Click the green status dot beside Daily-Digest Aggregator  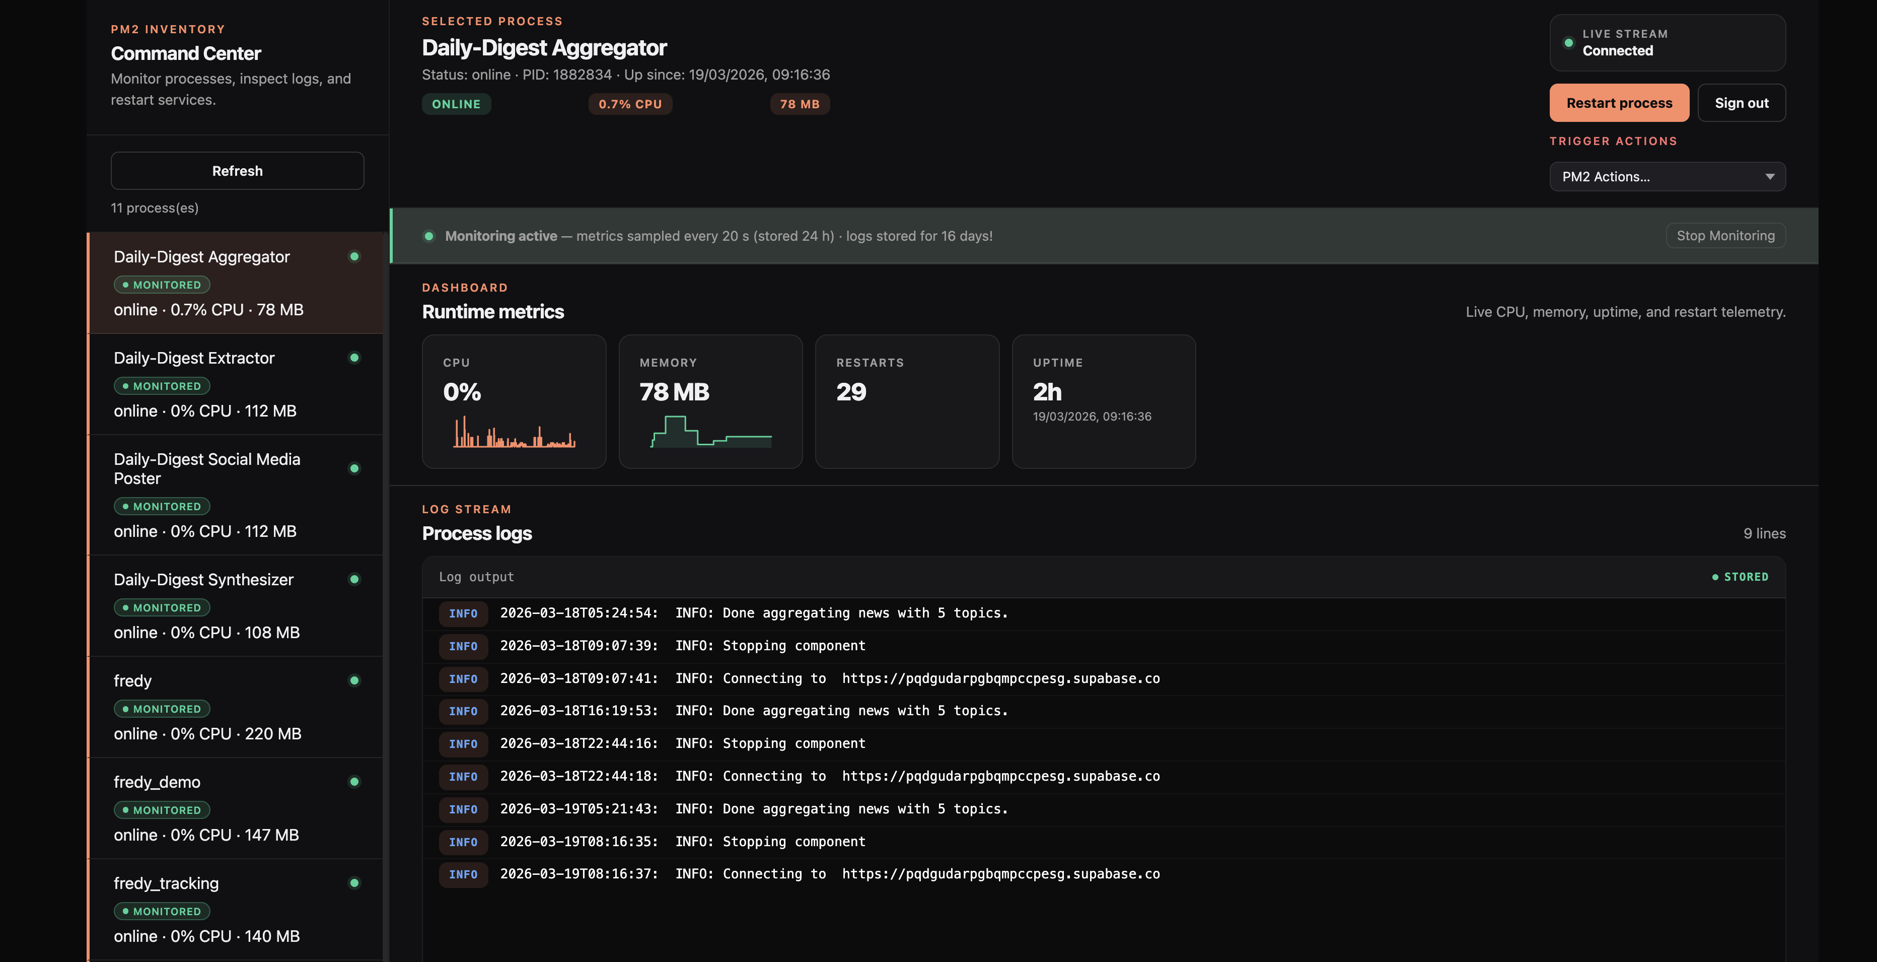(x=355, y=256)
